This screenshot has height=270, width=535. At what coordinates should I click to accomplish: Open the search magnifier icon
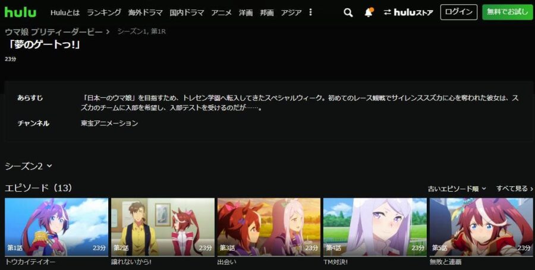tap(348, 13)
